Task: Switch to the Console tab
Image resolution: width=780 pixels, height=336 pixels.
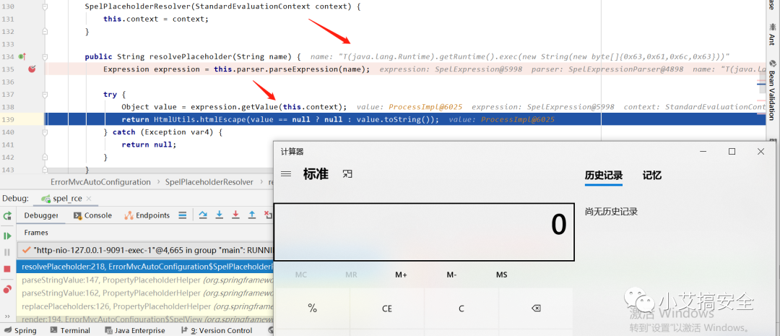Action: (x=92, y=215)
